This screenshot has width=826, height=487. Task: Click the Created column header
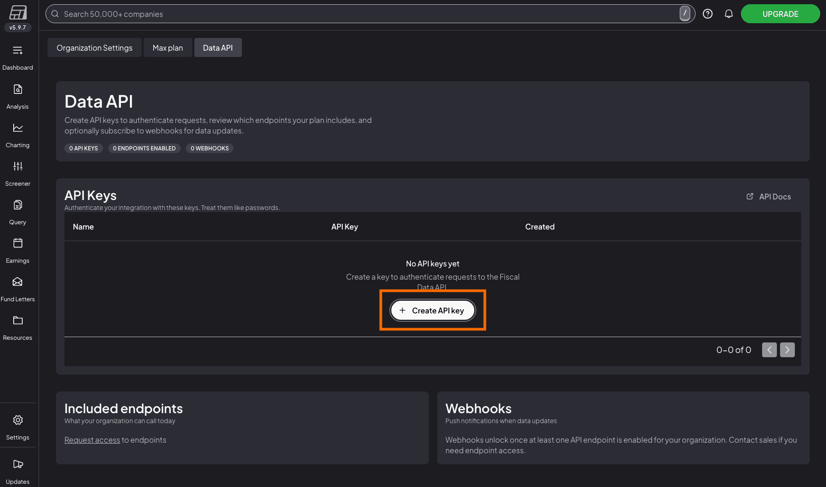point(540,227)
